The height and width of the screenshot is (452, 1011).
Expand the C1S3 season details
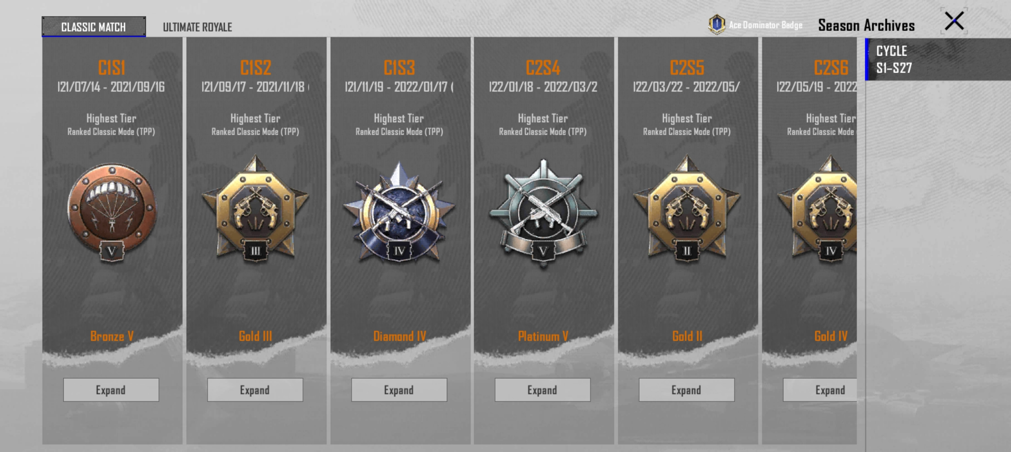399,390
